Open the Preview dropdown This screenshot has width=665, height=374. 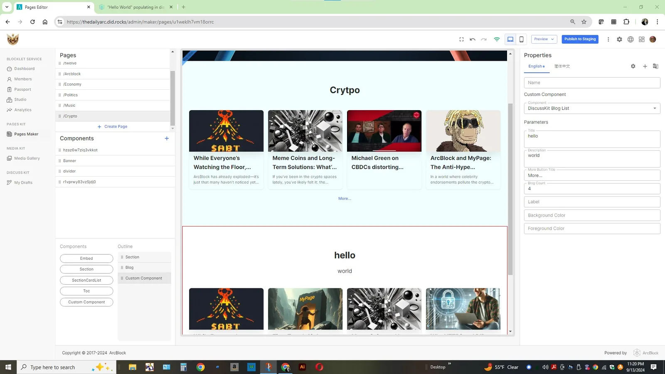[x=544, y=39]
